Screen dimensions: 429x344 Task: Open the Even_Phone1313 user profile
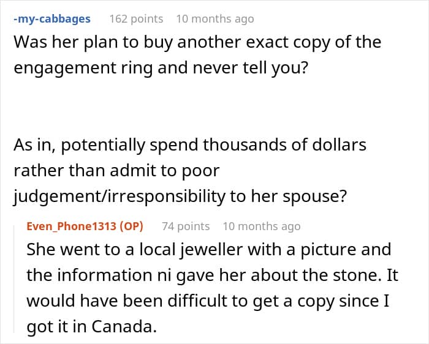(72, 226)
